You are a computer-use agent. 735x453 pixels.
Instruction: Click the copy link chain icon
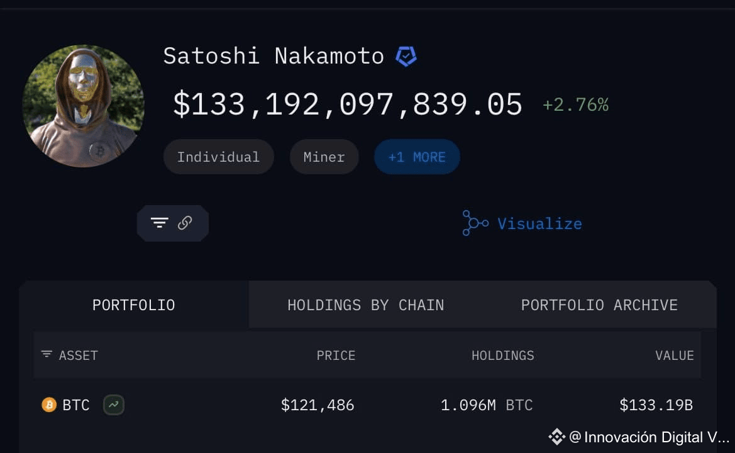click(x=185, y=223)
